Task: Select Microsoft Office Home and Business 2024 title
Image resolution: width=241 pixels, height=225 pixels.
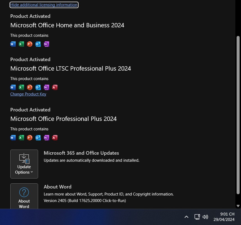Action: (x=67, y=25)
